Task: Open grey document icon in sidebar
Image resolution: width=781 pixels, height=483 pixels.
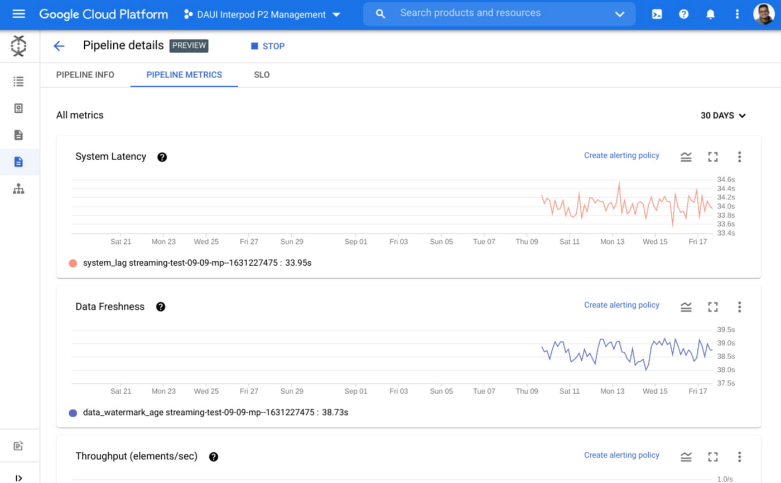Action: coord(18,135)
